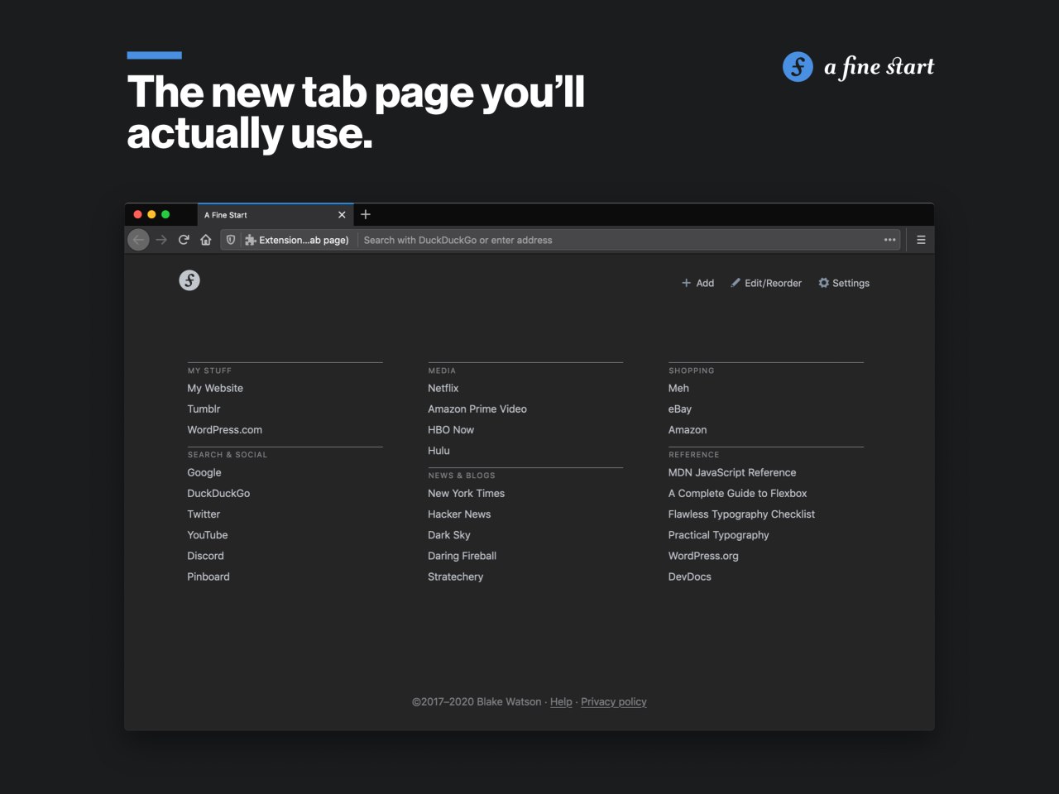The height and width of the screenshot is (794, 1059).
Task: Open the Hacker News link
Action: click(459, 514)
